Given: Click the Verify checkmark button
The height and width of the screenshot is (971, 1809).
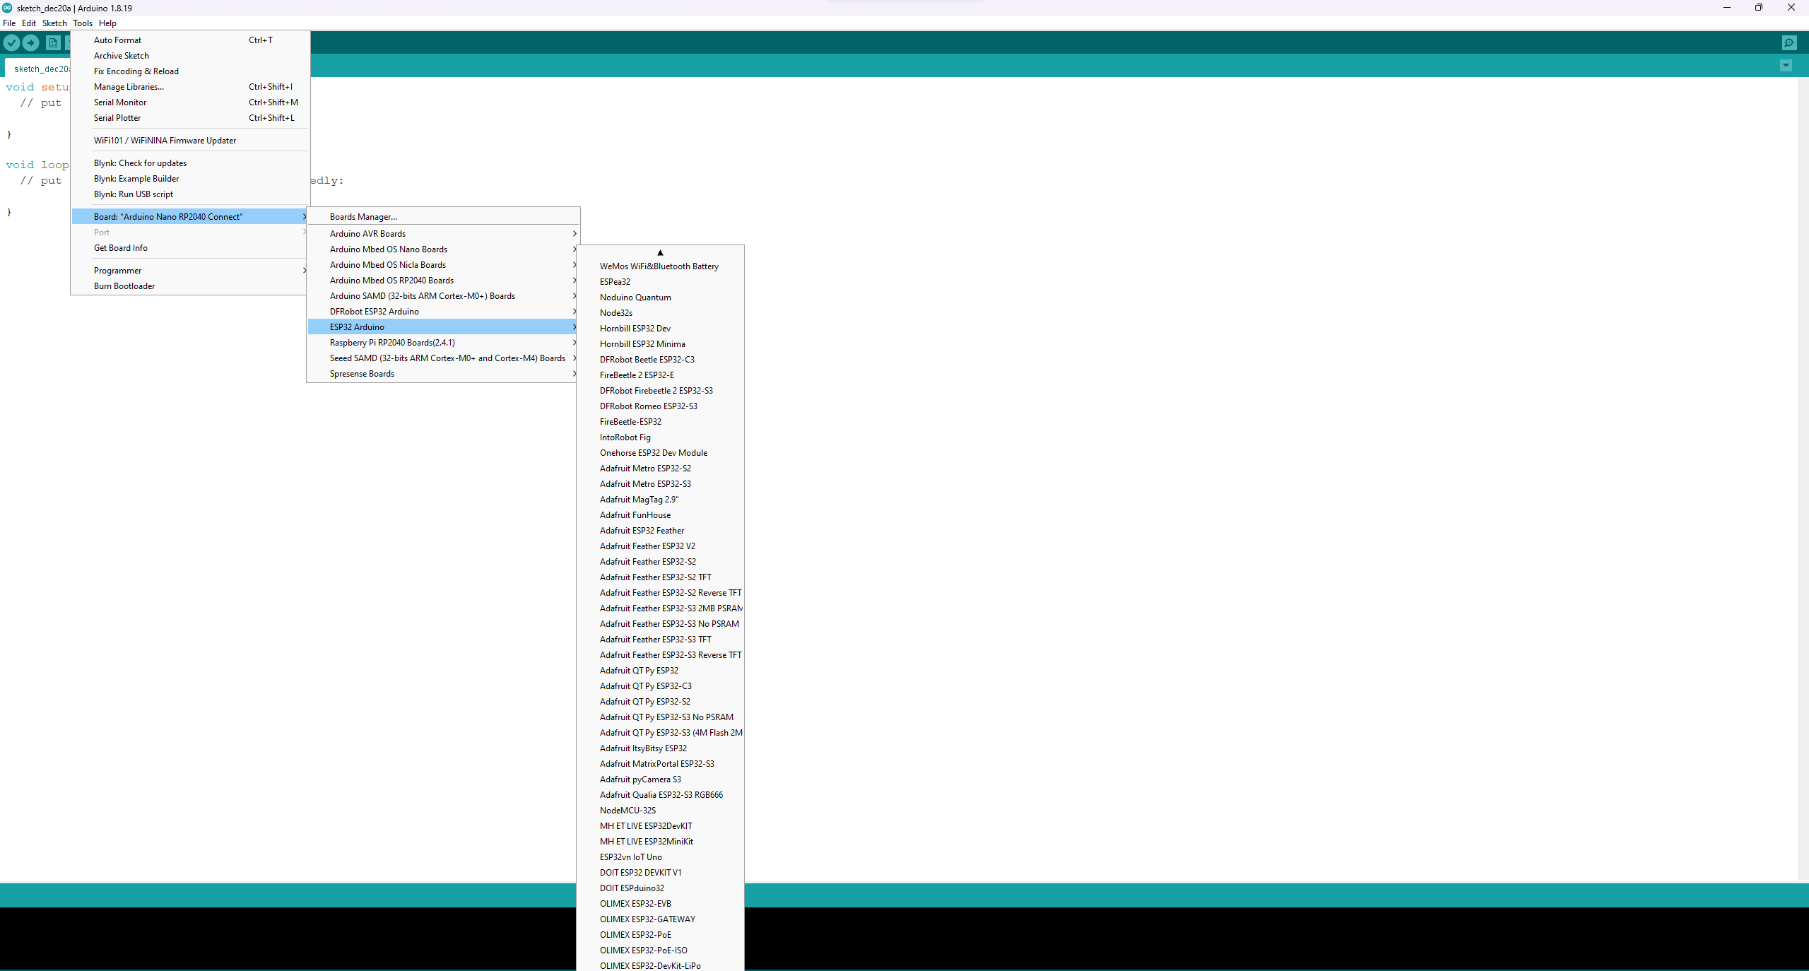Looking at the screenshot, I should tap(11, 43).
